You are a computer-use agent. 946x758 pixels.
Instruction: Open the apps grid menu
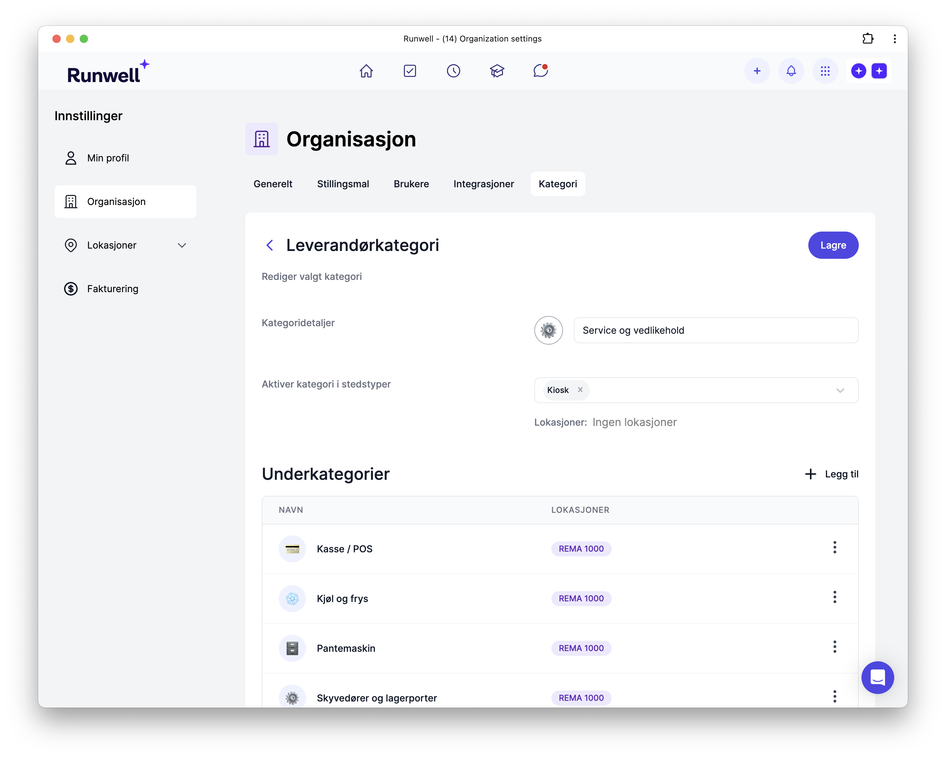(x=825, y=71)
